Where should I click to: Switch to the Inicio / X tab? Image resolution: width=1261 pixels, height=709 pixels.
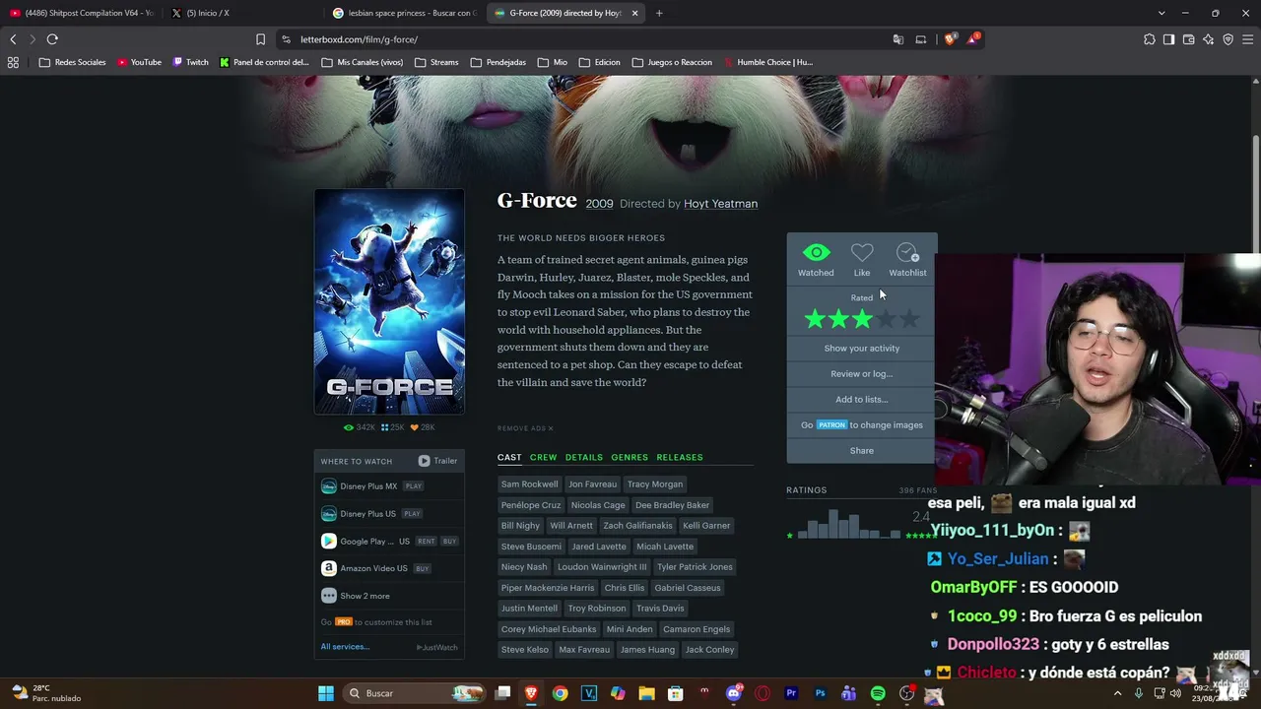pos(241,13)
